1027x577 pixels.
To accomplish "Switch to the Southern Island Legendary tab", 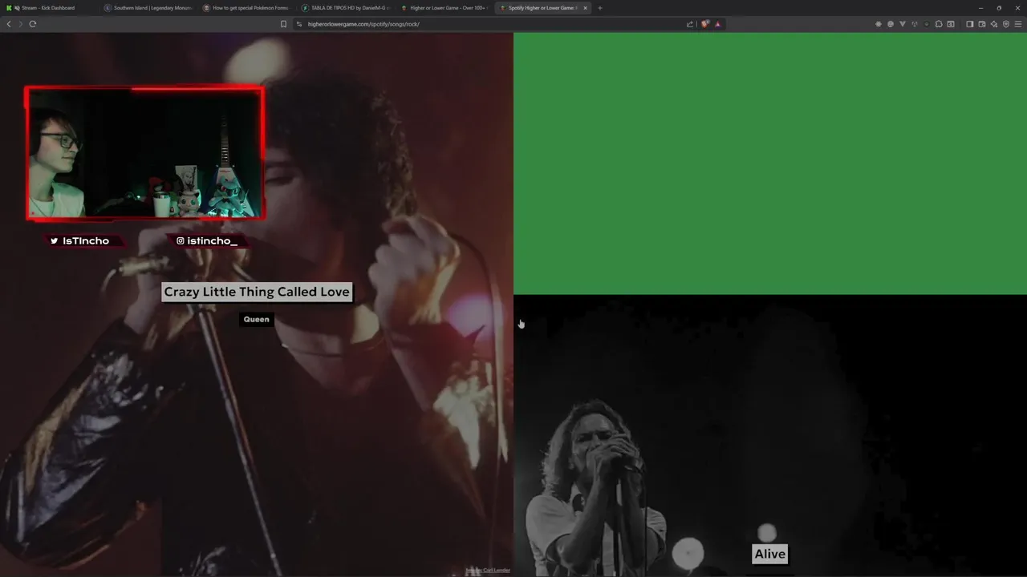I will 148,8.
